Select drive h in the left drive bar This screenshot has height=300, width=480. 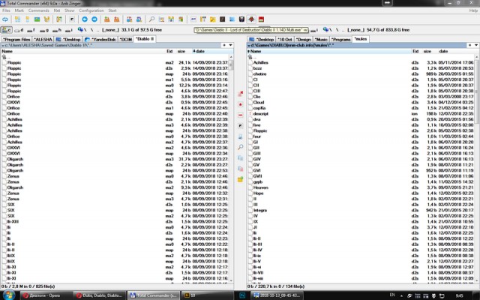[57, 30]
